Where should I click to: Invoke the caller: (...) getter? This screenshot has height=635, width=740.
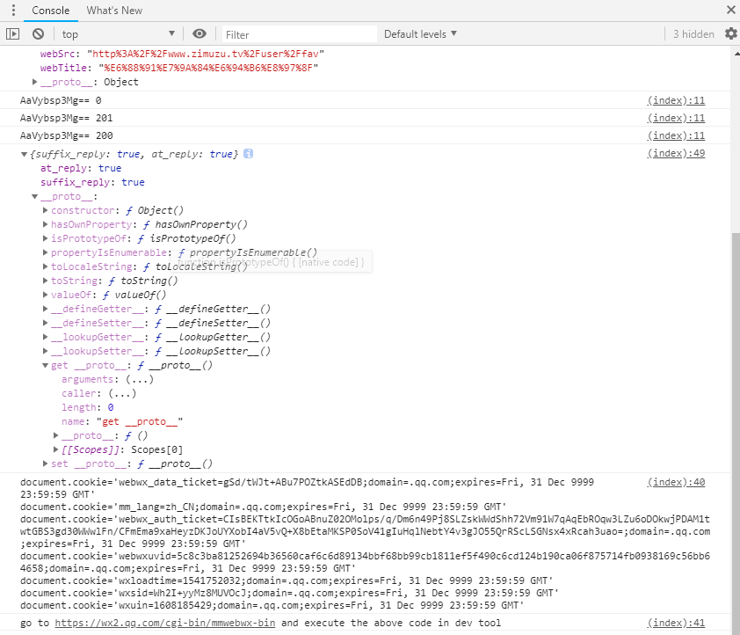(122, 393)
